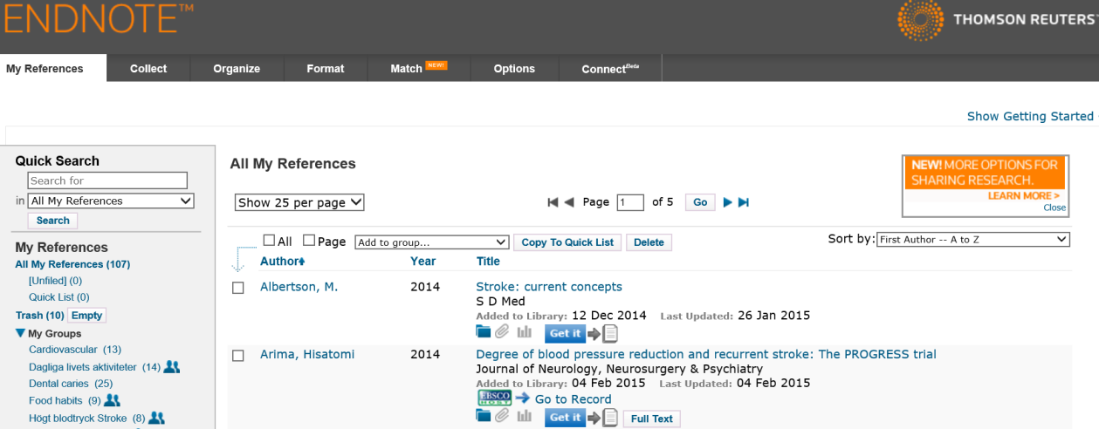Open the Quick List group
This screenshot has height=429, width=1099.
pos(59,297)
